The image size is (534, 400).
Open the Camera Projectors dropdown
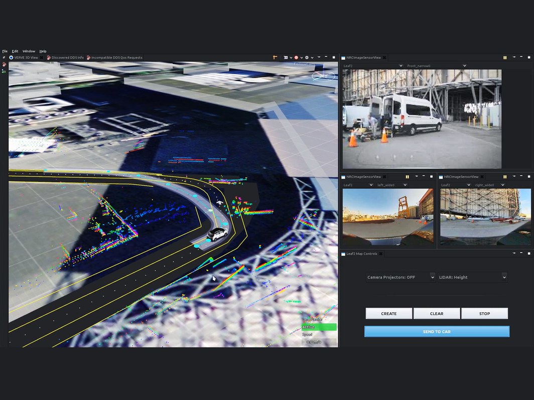click(x=400, y=277)
